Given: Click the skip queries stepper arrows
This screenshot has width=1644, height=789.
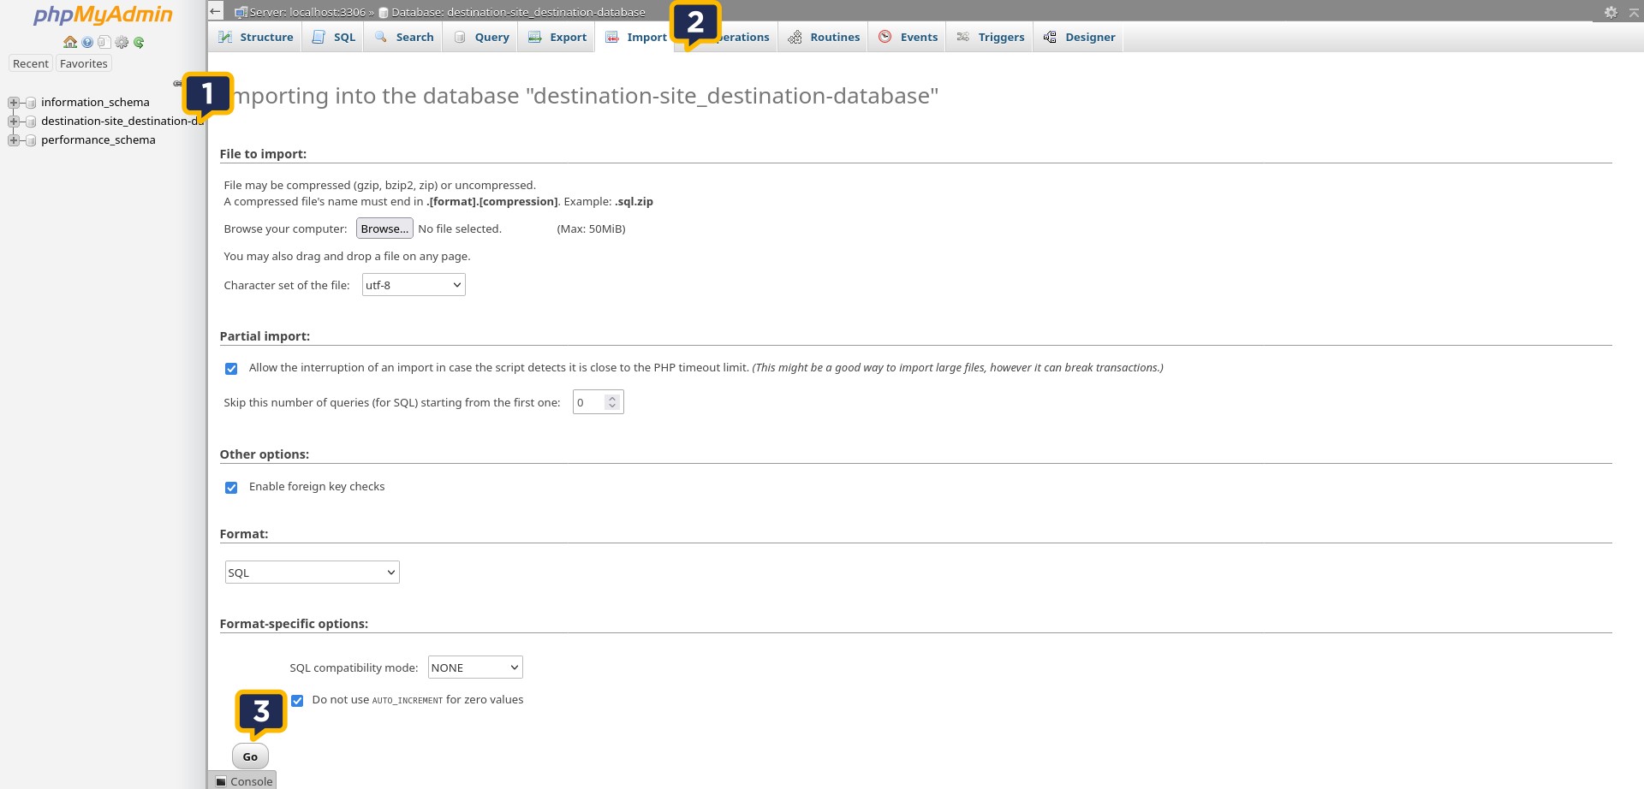Looking at the screenshot, I should click(x=612, y=402).
